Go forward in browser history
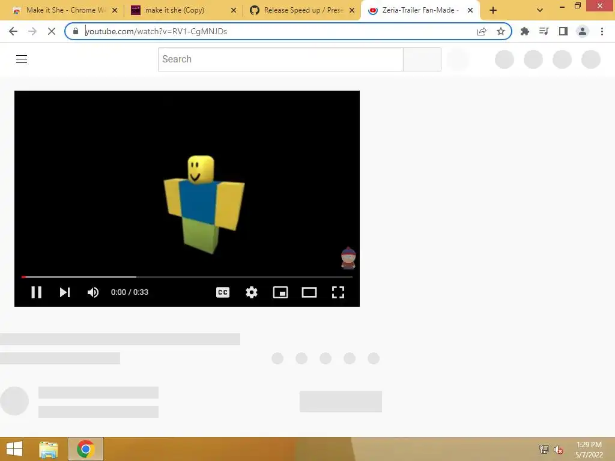Screen dimensions: 615x461 [32, 31]
